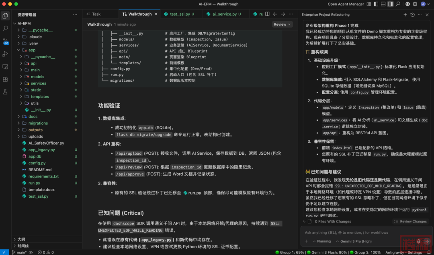This screenshot has width=434, height=255.
Task: Start a new agent conversation with plus icon
Action: pos(405,15)
